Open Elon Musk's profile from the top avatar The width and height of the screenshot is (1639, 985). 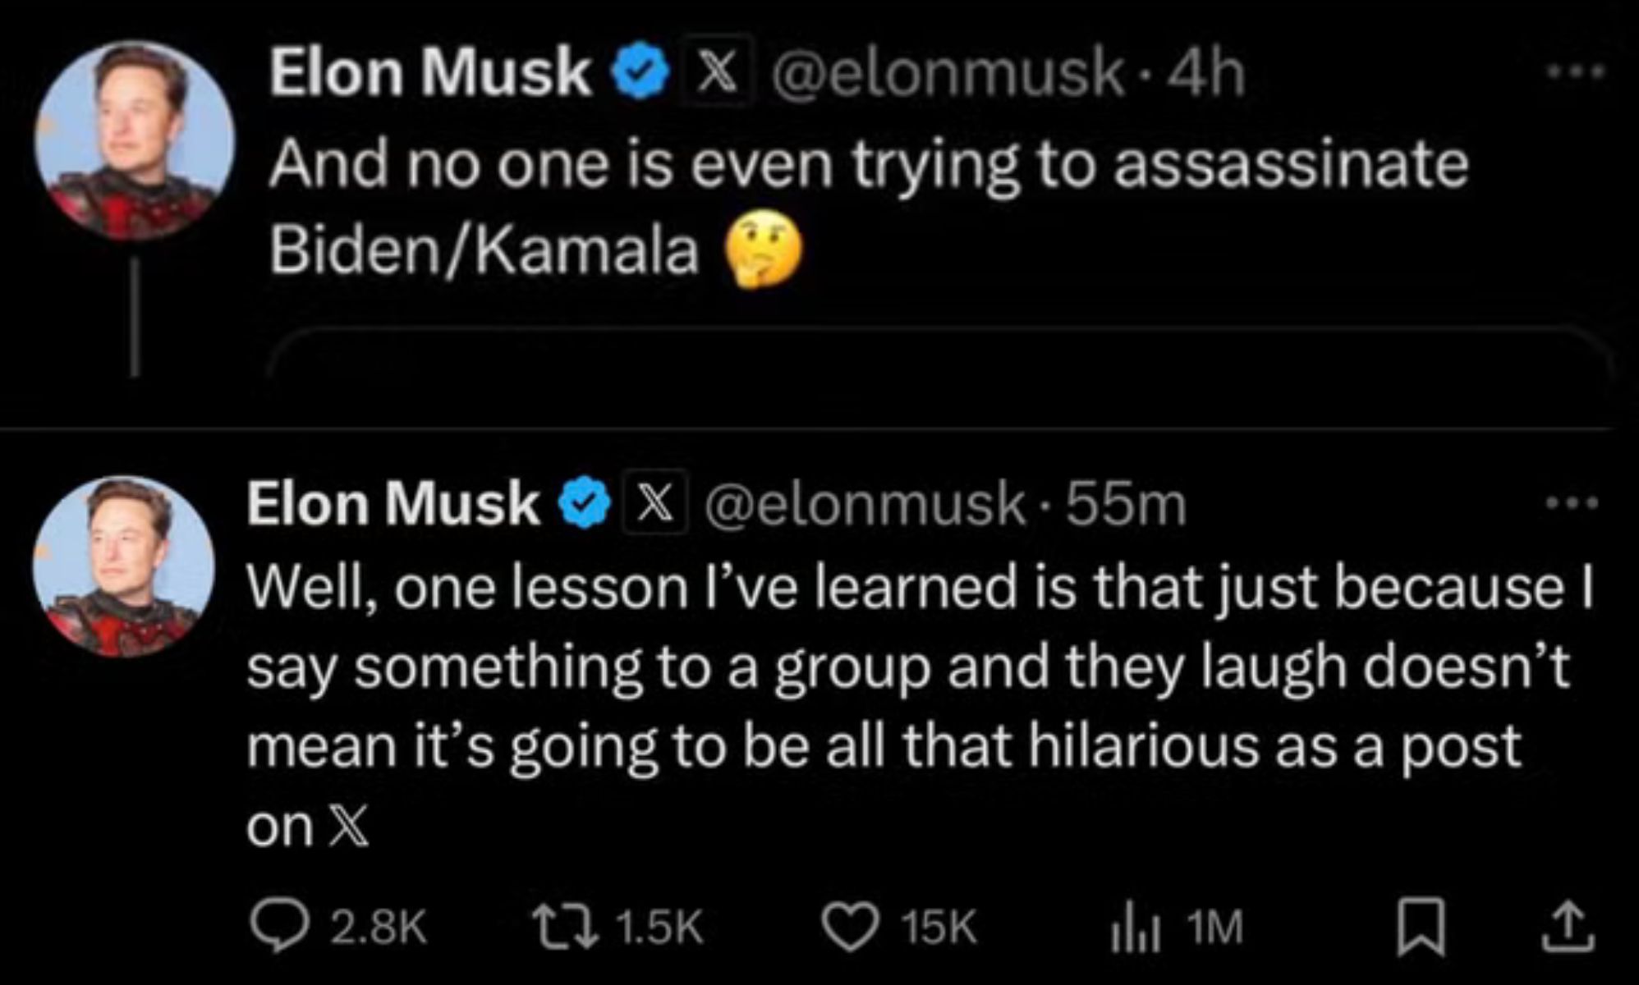point(135,135)
